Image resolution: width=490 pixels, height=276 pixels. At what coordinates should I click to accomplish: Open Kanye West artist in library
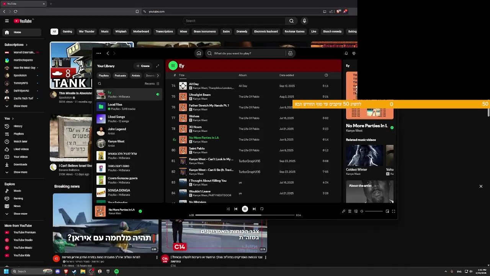pyautogui.click(x=129, y=143)
